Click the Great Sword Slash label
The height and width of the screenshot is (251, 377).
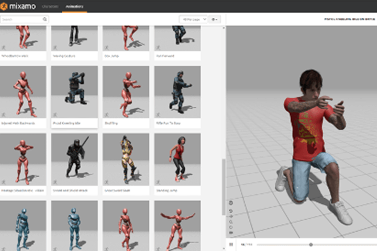click(x=117, y=190)
